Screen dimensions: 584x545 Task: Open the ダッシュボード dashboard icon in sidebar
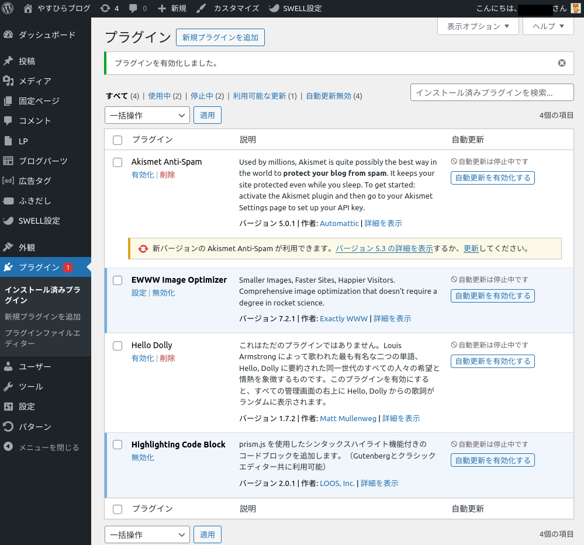tap(8, 35)
